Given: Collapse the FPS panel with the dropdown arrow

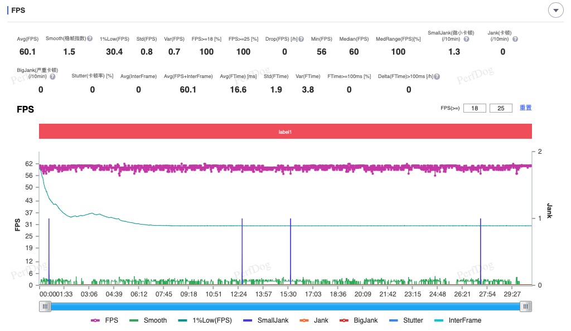Looking at the screenshot, I should tap(556, 10).
